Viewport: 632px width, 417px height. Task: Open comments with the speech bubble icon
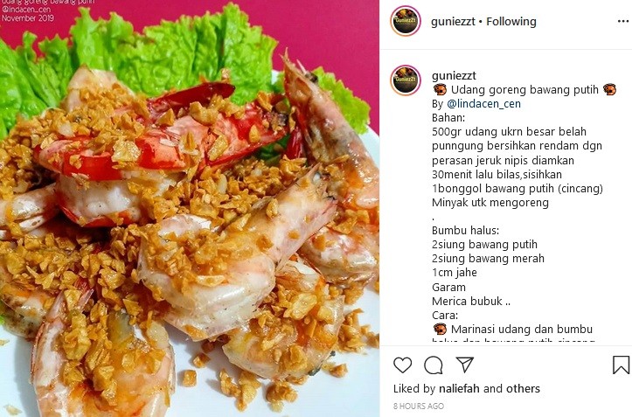(x=434, y=365)
